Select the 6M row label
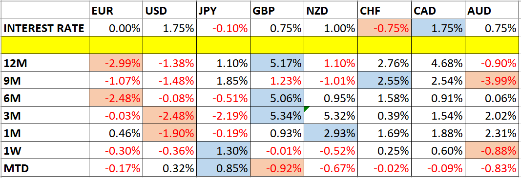The image size is (521, 178). point(45,98)
